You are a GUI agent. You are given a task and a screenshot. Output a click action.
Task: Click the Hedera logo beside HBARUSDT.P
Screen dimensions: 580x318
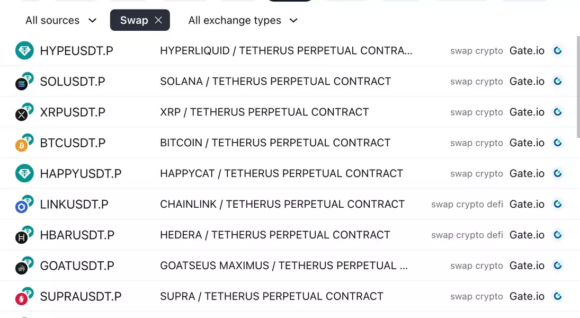pyautogui.click(x=22, y=238)
